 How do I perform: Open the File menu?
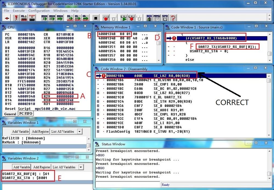tap(7, 11)
